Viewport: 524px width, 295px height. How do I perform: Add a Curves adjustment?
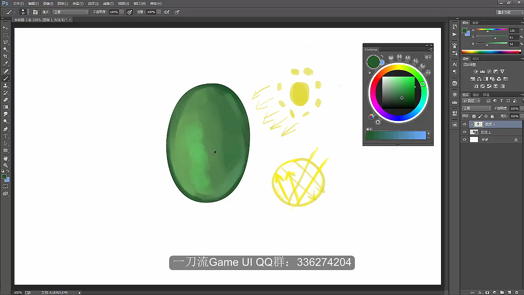[x=489, y=72]
